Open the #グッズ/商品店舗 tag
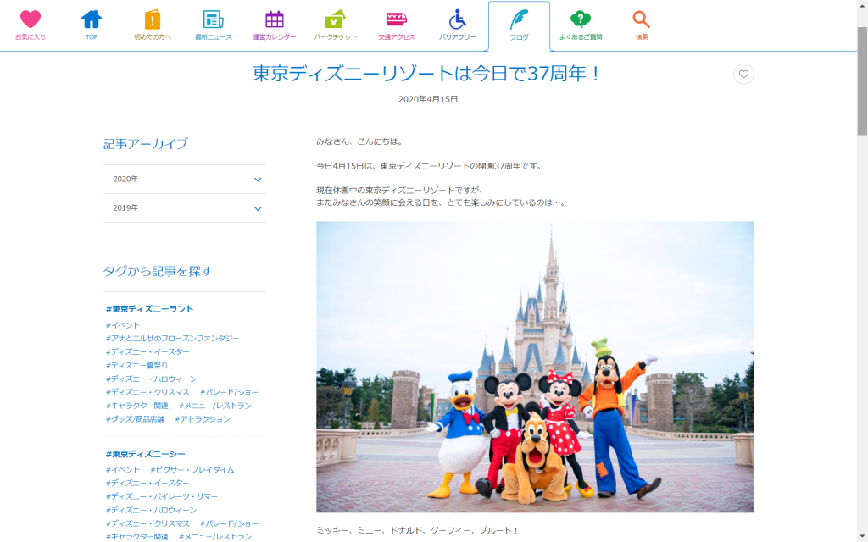Viewport: 868px width, 542px height. tap(135, 419)
